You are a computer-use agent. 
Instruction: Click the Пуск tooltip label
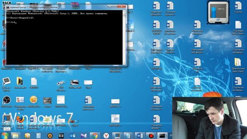(7, 129)
